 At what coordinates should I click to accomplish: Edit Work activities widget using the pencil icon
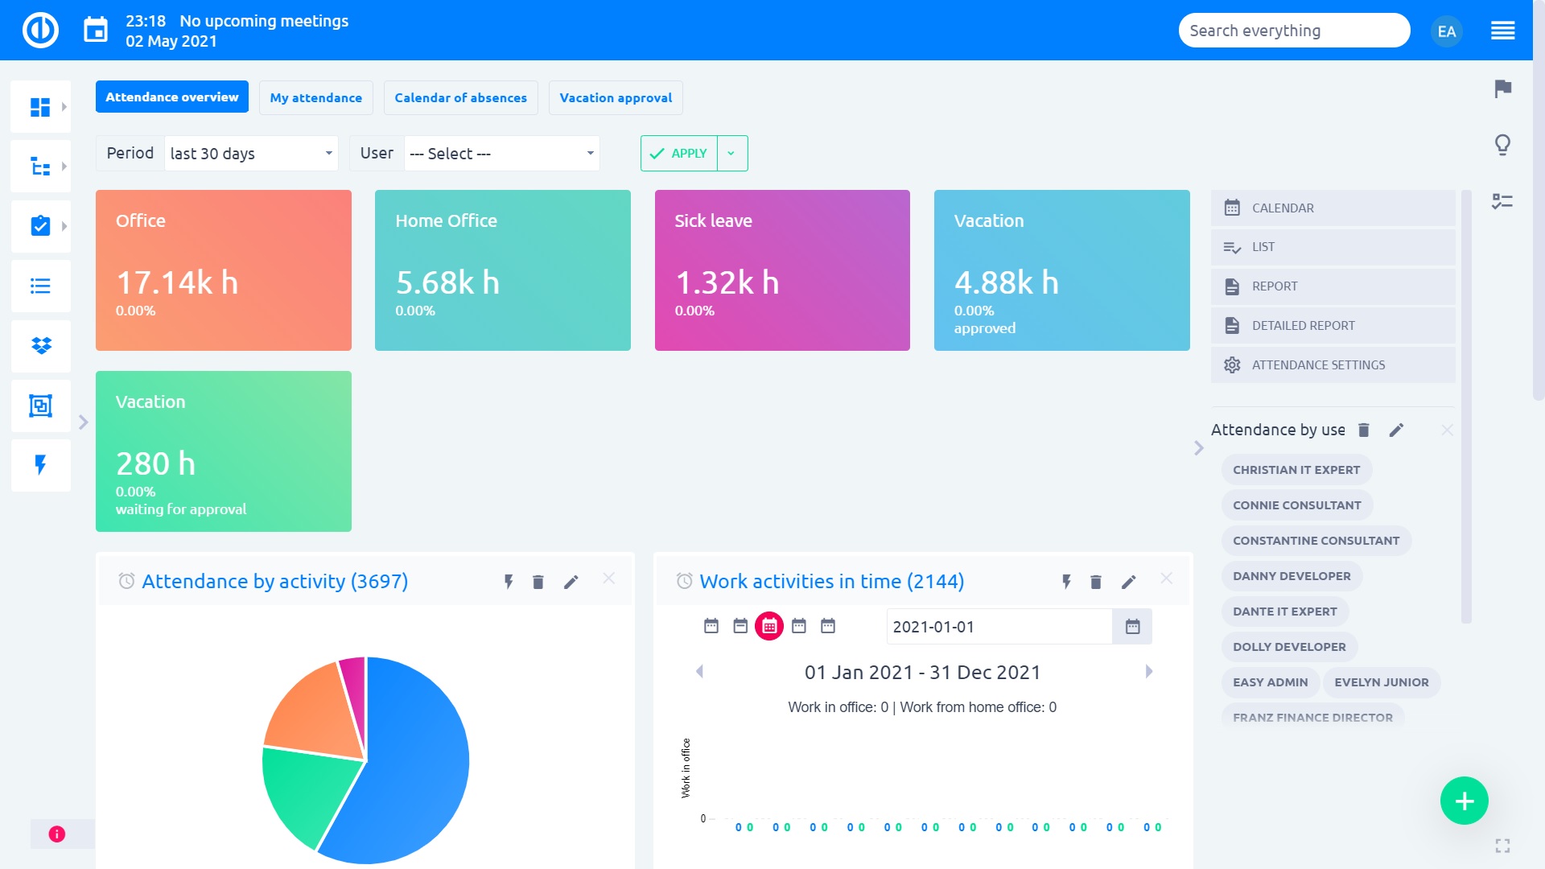pyautogui.click(x=1129, y=581)
